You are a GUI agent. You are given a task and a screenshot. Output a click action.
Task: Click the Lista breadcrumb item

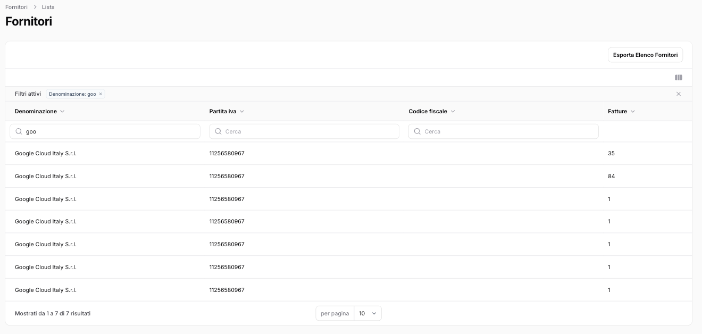click(48, 7)
